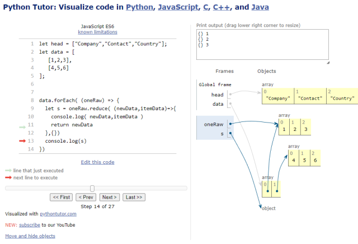The width and height of the screenshot is (358, 244).
Task: Open the known limitations link
Action: pyautogui.click(x=97, y=32)
